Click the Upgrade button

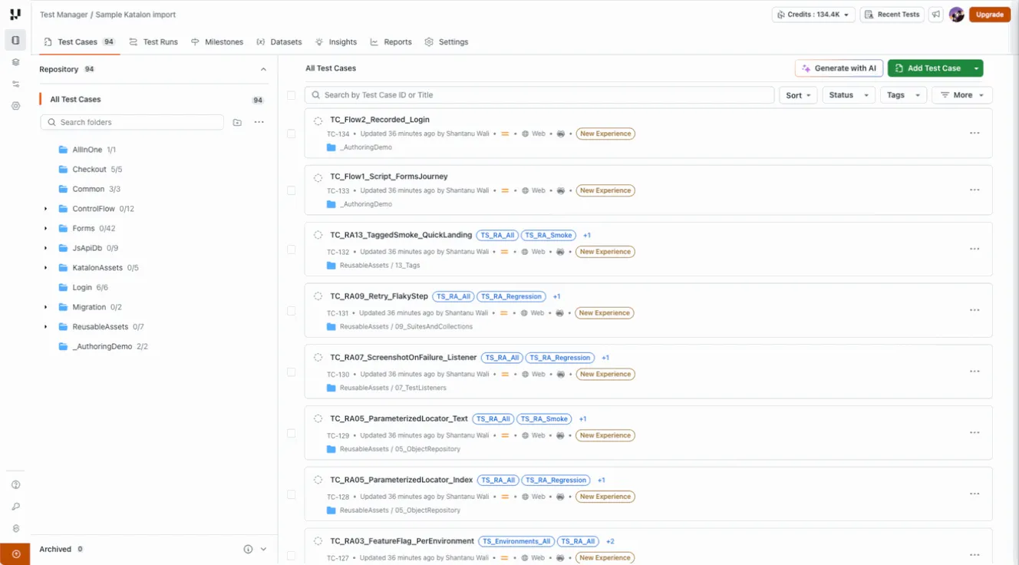989,15
